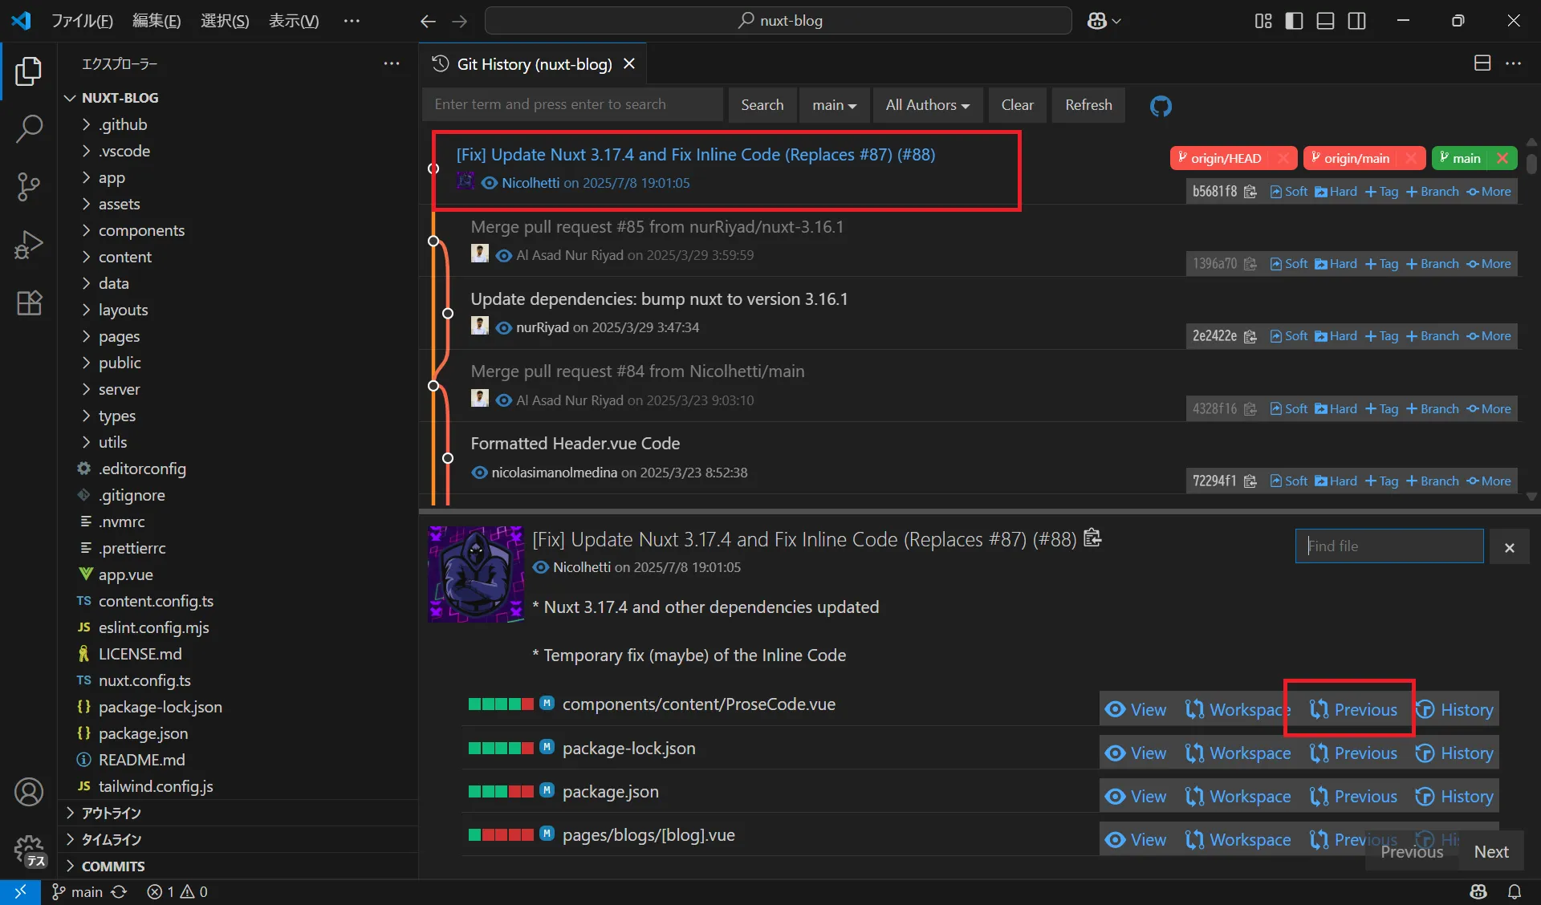Delete the main branch tag with X
1541x905 pixels.
(x=1502, y=158)
